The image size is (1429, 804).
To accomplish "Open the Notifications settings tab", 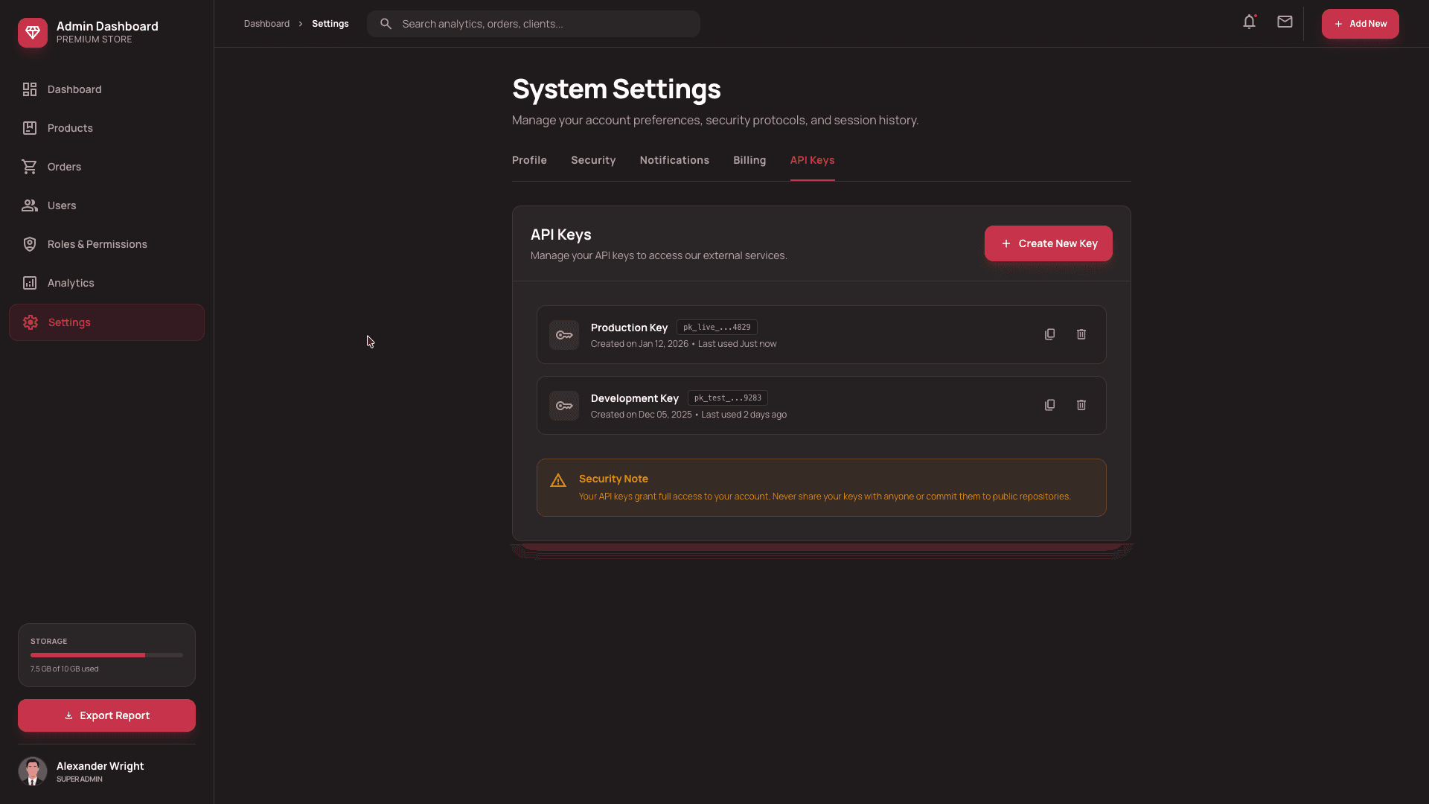I will [674, 160].
